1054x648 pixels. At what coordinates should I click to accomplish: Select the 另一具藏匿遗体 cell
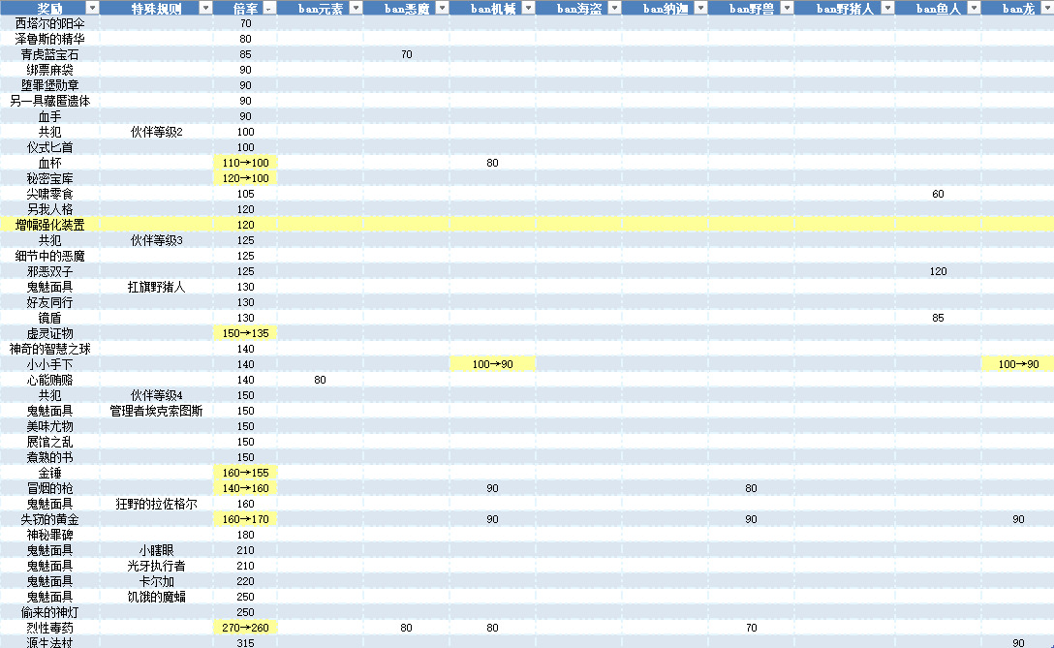(49, 101)
